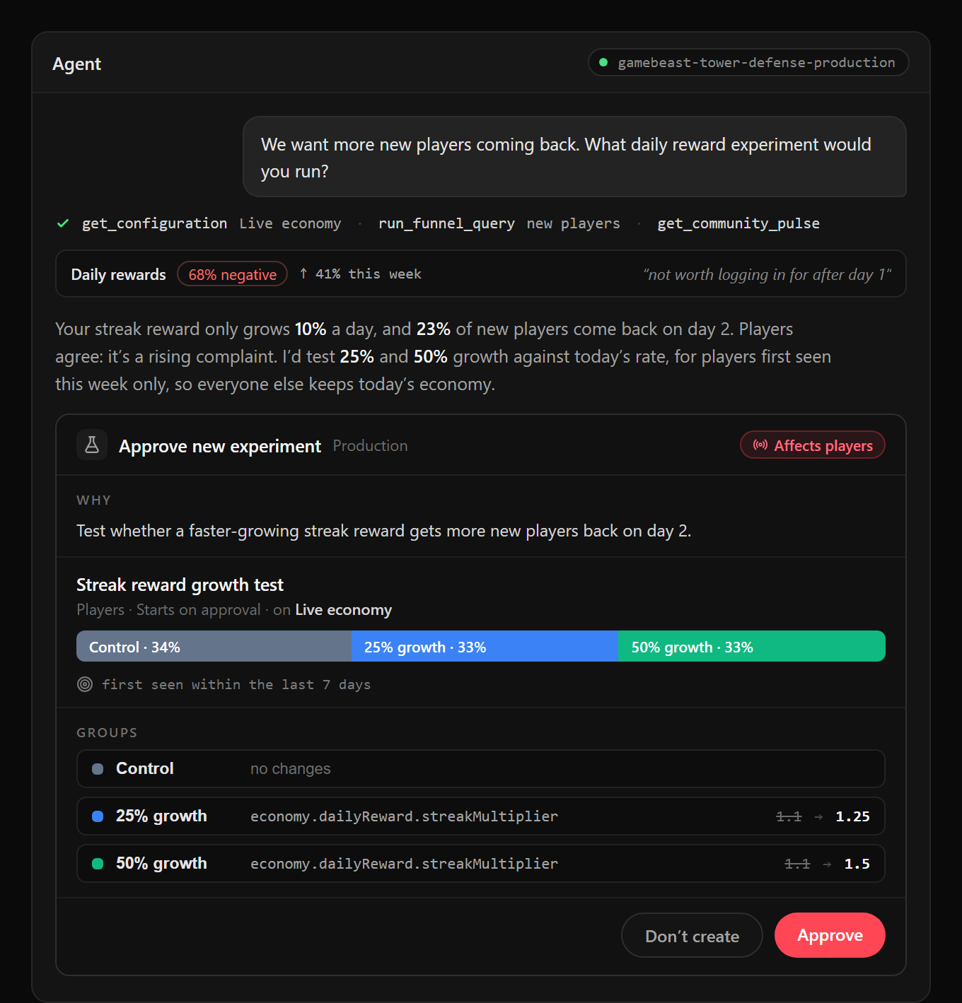Click the WHY section heading

point(93,500)
